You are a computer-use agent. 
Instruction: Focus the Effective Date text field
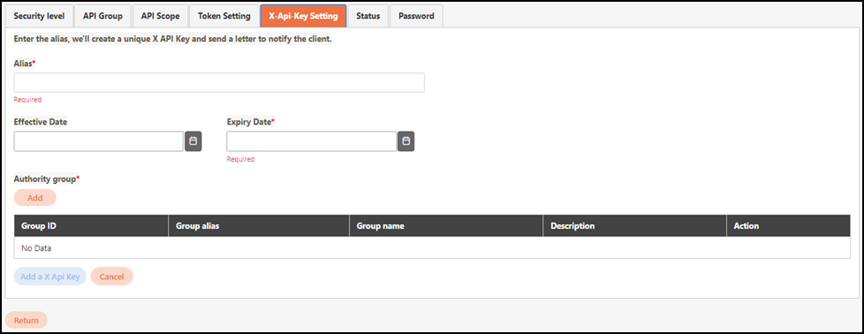pyautogui.click(x=99, y=141)
